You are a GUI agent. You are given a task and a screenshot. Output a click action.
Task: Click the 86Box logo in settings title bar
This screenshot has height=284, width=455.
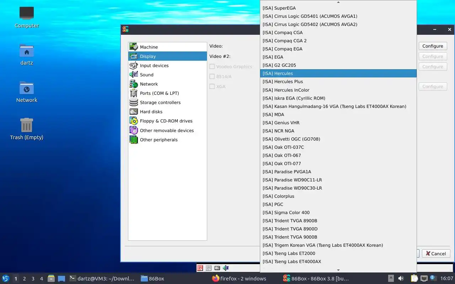[125, 29]
